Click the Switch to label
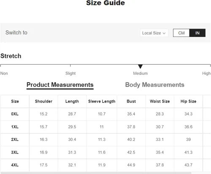 point(16,32)
